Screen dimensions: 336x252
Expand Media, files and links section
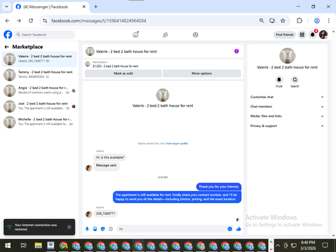pos(287,116)
